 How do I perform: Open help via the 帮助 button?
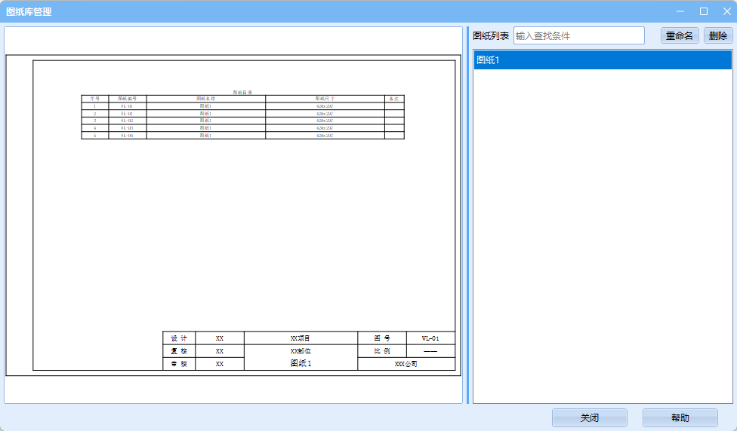coord(680,417)
